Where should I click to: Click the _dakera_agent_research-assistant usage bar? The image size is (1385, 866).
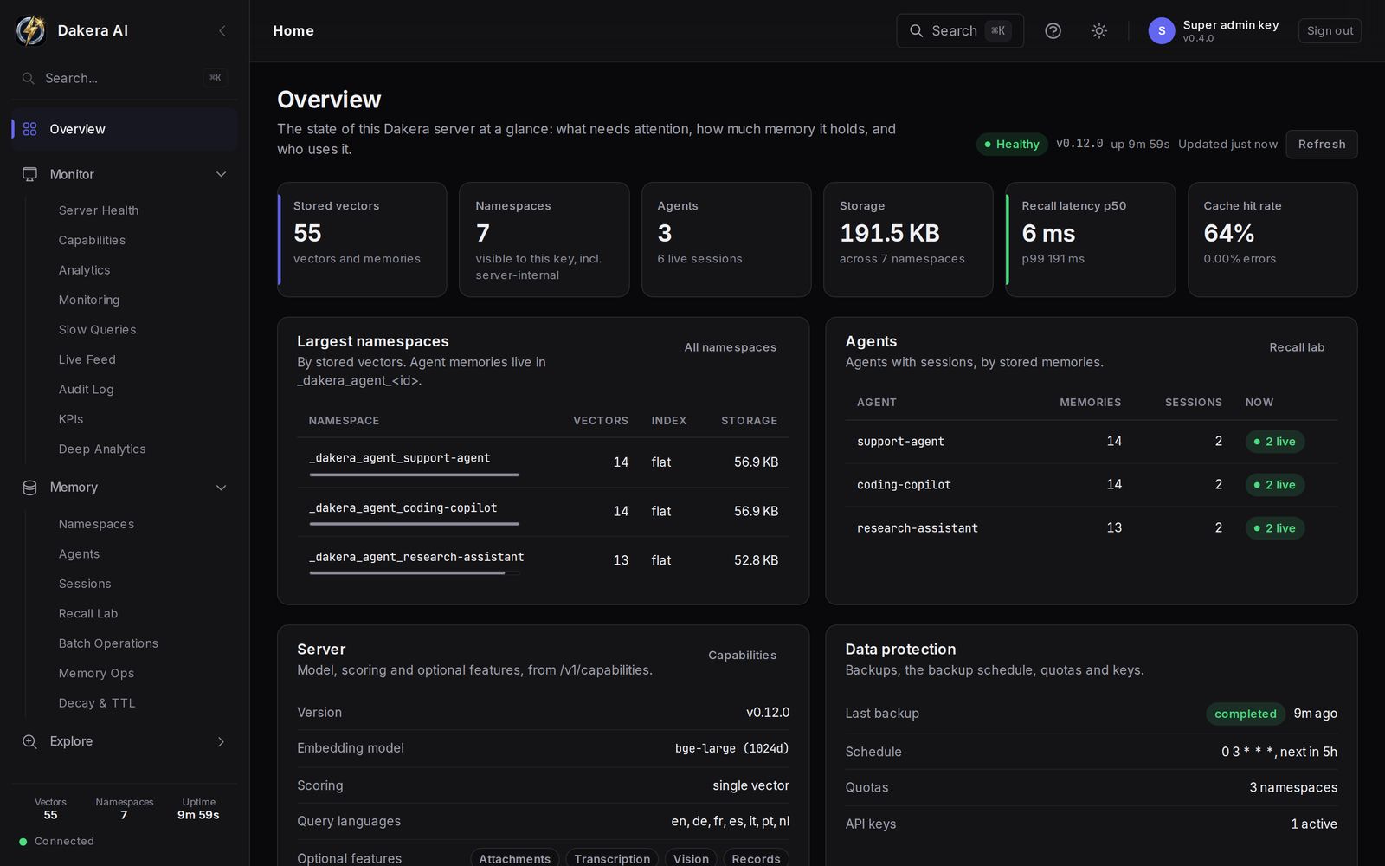[415, 572]
